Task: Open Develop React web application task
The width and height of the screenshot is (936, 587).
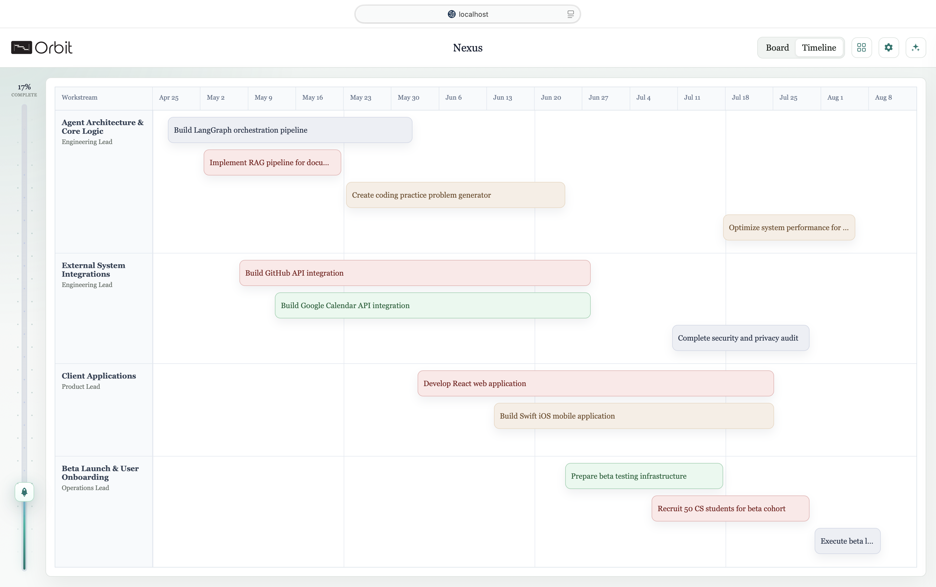Action: [595, 384]
